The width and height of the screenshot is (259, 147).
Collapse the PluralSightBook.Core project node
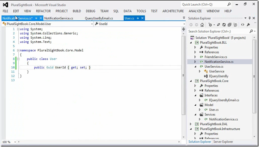(191, 81)
